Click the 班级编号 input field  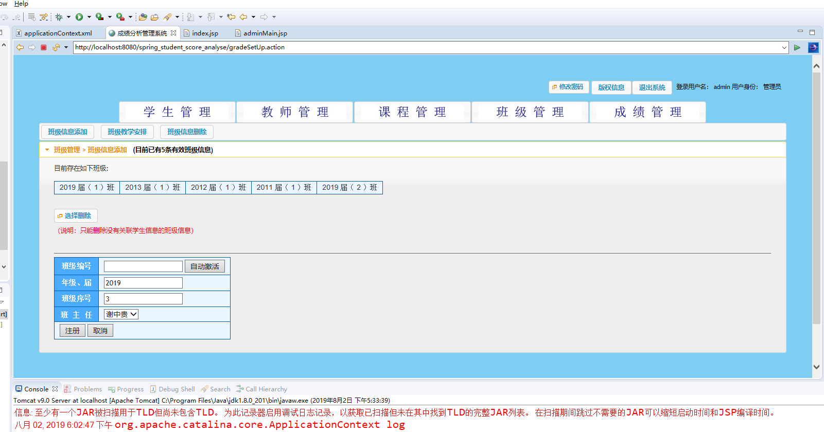tap(143, 266)
